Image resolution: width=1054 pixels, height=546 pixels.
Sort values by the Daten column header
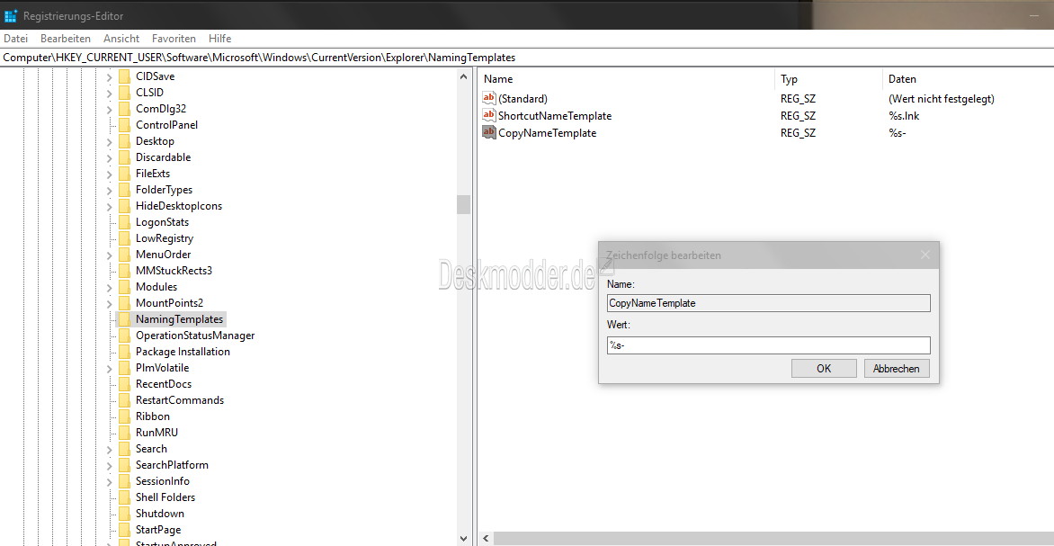pos(968,79)
